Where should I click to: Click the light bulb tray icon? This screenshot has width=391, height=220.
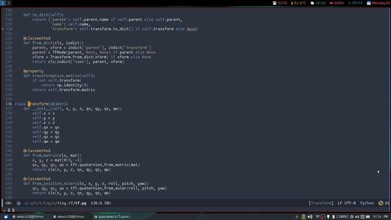(x=328, y=217)
